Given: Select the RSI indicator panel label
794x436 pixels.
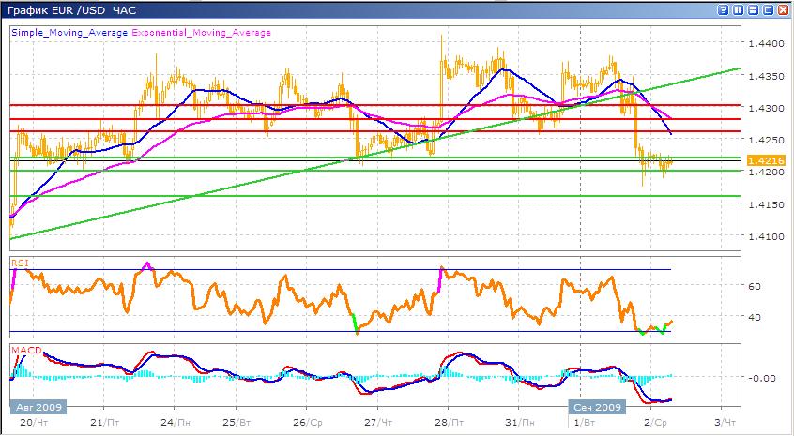Looking at the screenshot, I should 18,263.
